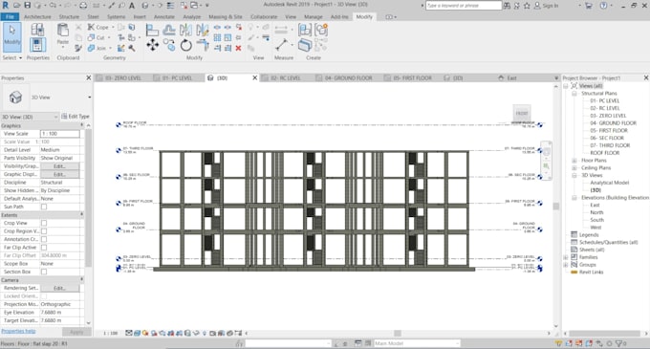This screenshot has width=650, height=349.
Task: Activate the Offset tool
Action: click(169, 30)
